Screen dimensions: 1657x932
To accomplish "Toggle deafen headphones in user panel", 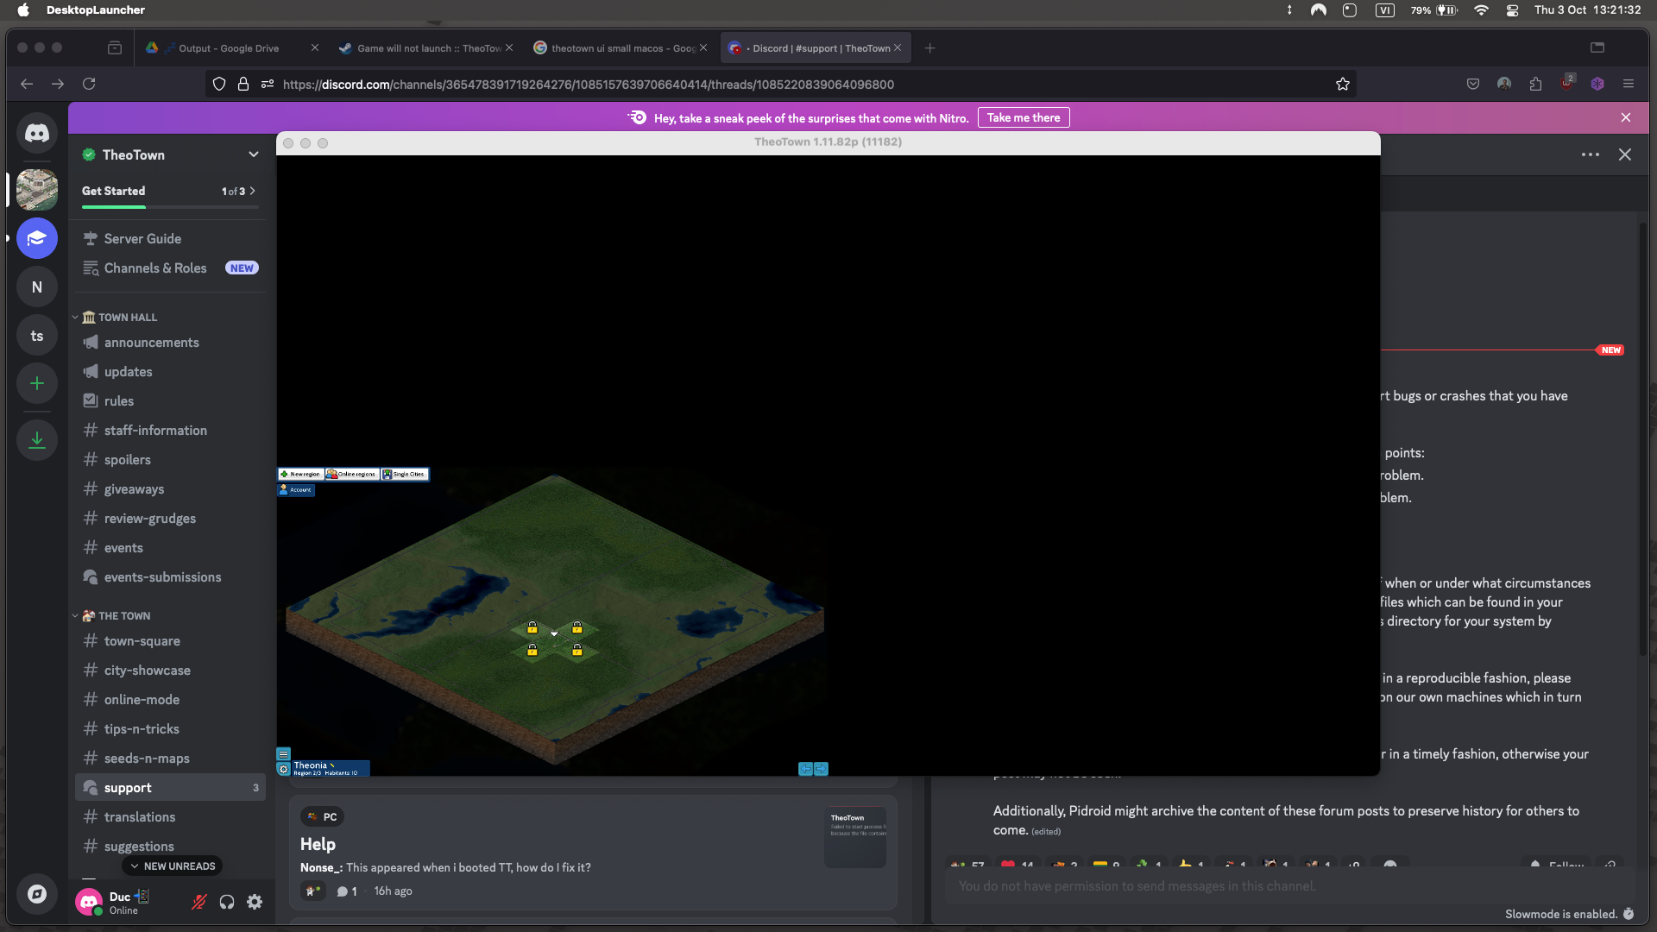I will click(x=227, y=902).
